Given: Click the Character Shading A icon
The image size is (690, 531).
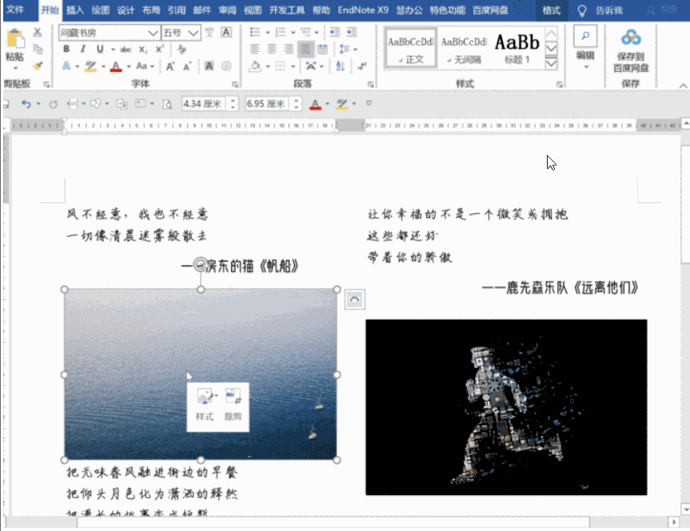Looking at the screenshot, I should 209,66.
